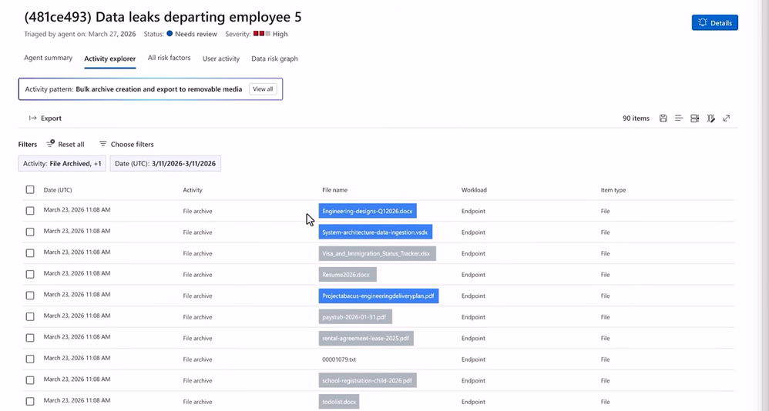Select the Activity explorer tab

[110, 58]
